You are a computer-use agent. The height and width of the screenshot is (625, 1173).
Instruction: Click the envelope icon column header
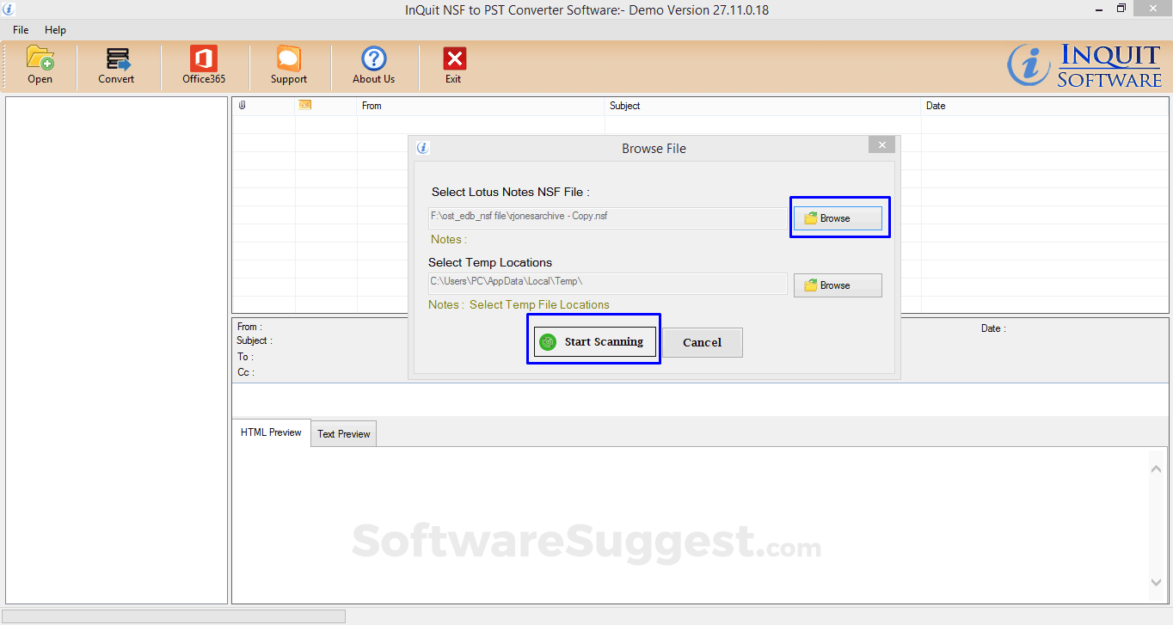[x=326, y=106]
